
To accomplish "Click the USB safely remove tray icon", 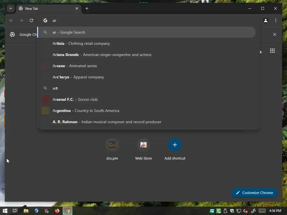I will [225, 211].
